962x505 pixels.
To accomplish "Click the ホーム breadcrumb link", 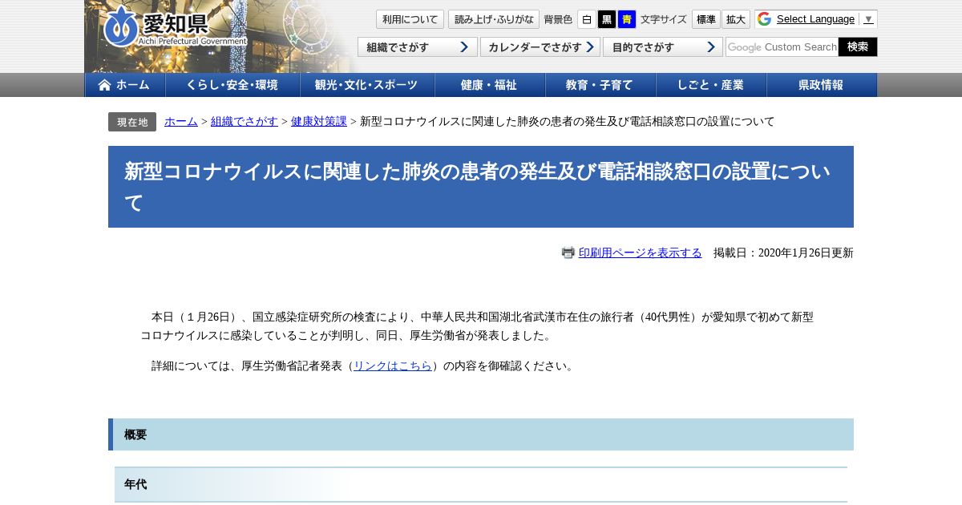I will [181, 122].
